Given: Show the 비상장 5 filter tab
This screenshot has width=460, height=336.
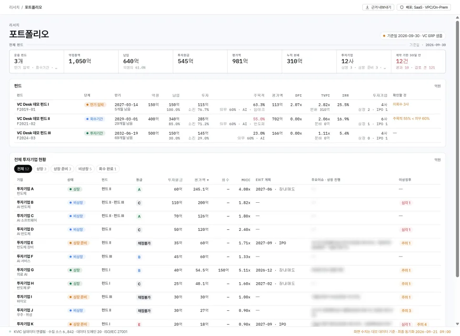Looking at the screenshot, I should tap(85, 169).
